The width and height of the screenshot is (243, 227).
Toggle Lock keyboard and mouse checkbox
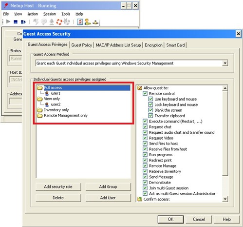[x=150, y=104]
